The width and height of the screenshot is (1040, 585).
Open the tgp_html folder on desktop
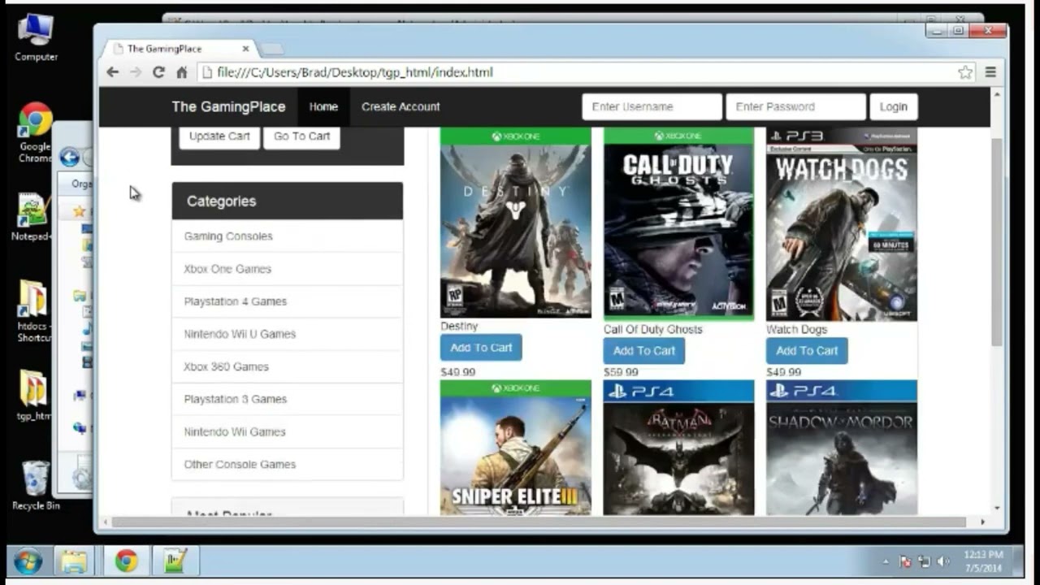tap(33, 396)
